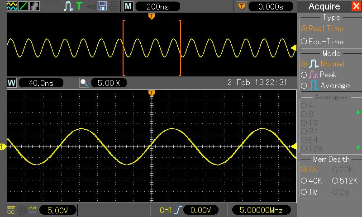Click the W window timebase icon
The height and width of the screenshot is (217, 362).
click(12, 83)
